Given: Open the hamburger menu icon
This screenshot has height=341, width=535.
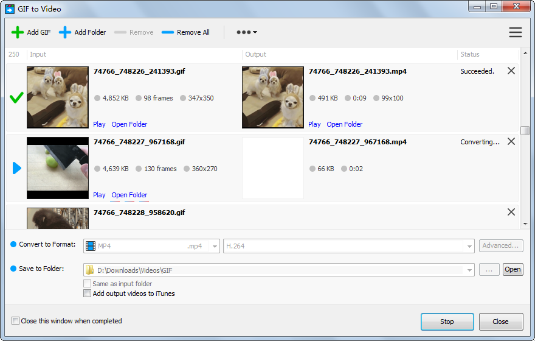Looking at the screenshot, I should click(515, 32).
